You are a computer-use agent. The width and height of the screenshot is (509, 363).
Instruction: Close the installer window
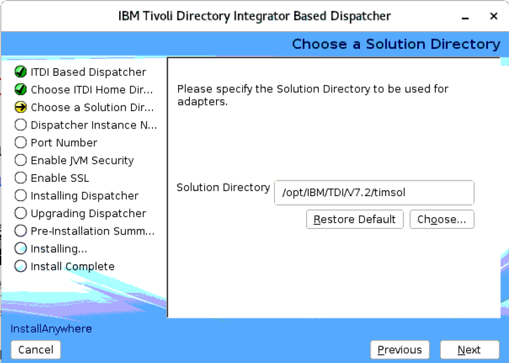pos(493,16)
